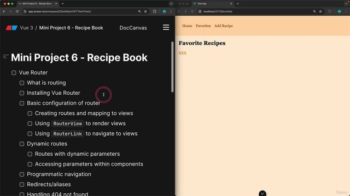Reload the localhost favorites page

(192, 11)
